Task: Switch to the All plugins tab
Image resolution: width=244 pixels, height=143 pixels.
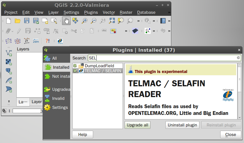Action: click(57, 58)
